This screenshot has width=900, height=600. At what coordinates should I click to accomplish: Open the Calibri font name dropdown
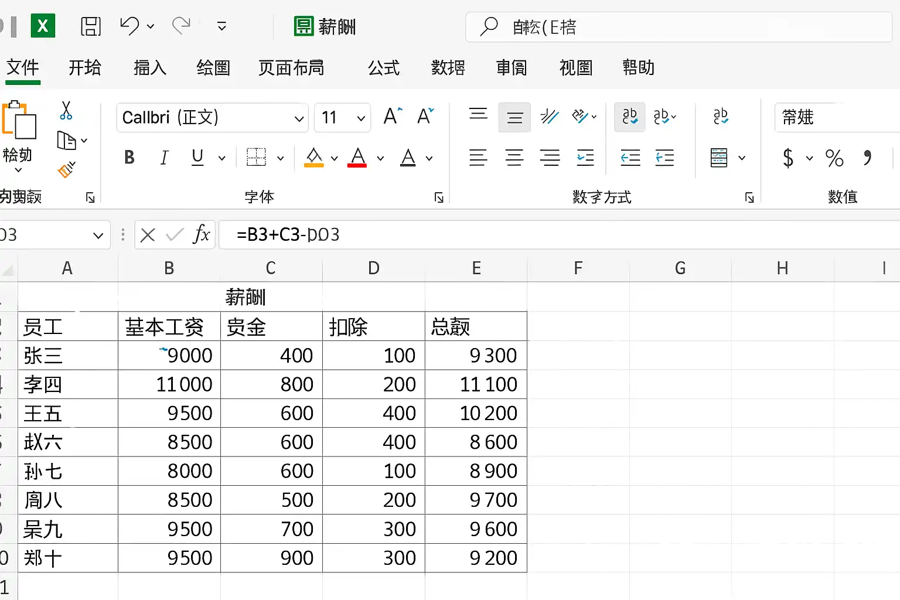299,118
